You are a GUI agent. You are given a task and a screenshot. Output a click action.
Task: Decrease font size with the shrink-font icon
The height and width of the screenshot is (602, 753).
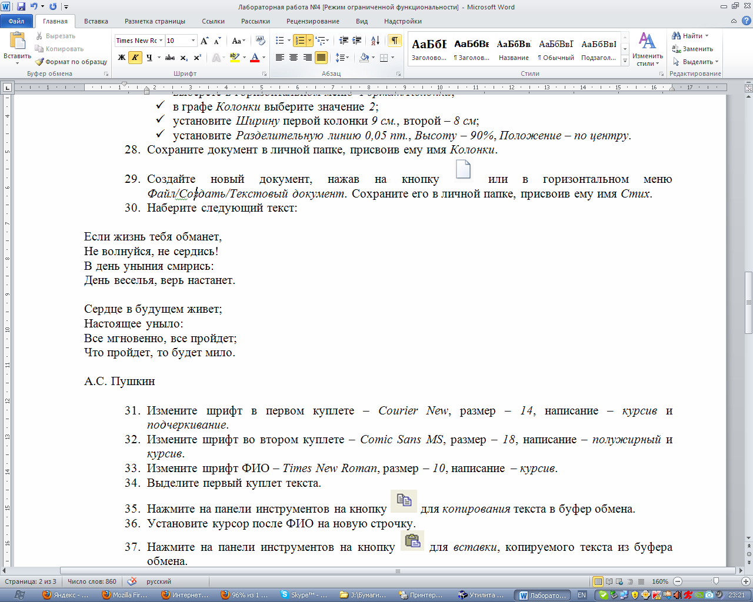[x=218, y=41]
